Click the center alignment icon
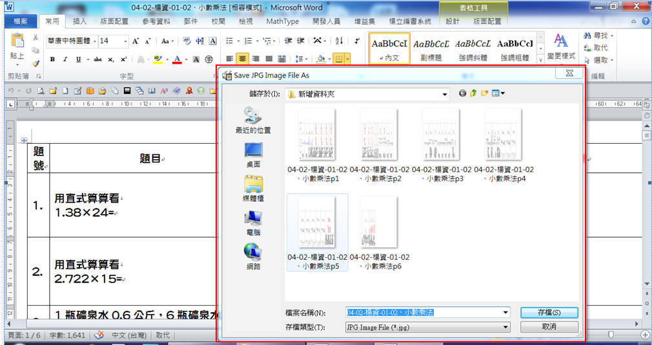This screenshot has width=652, height=345. pyautogui.click(x=241, y=59)
